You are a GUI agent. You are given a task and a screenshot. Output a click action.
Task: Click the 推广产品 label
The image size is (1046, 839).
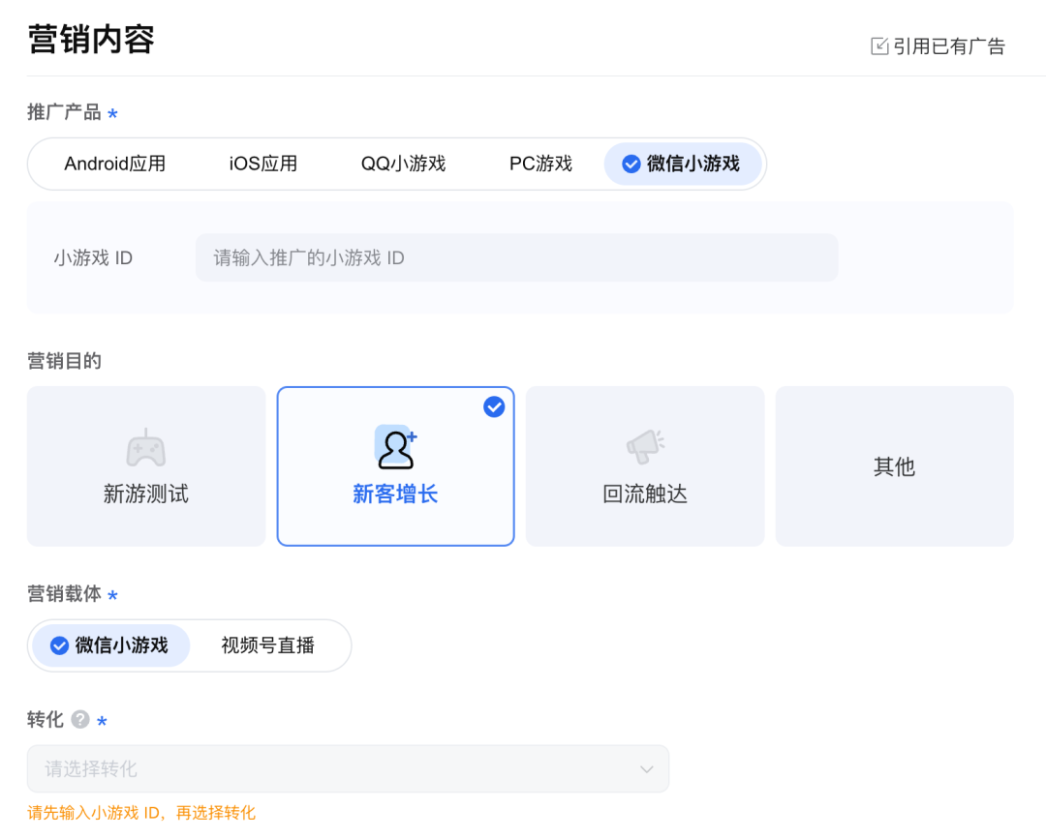tap(64, 112)
